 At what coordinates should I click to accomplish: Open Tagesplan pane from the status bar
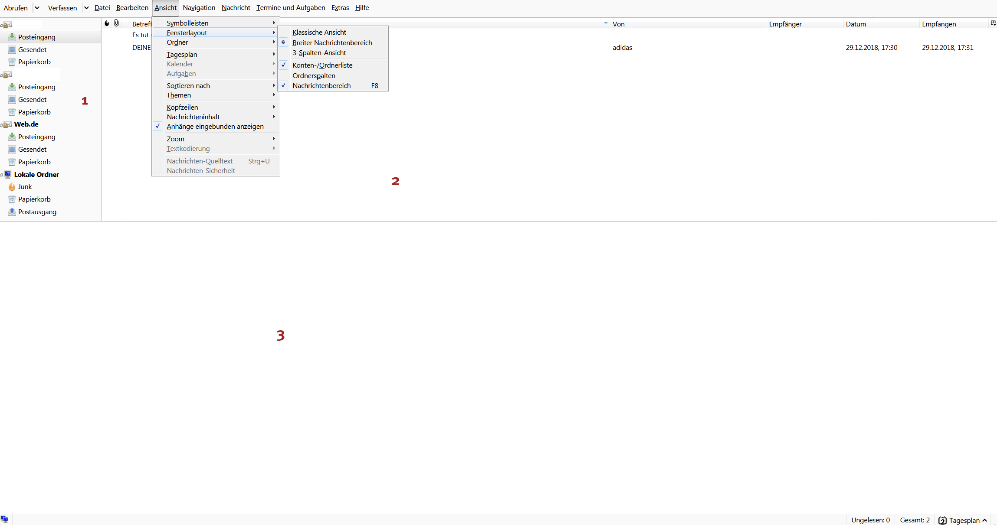pos(963,520)
